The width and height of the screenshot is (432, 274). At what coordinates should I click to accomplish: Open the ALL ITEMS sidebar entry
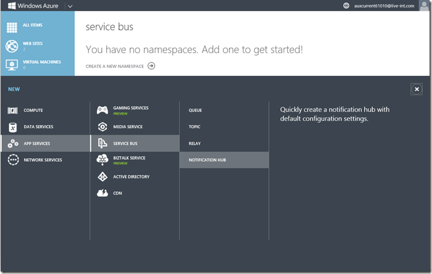(33, 25)
